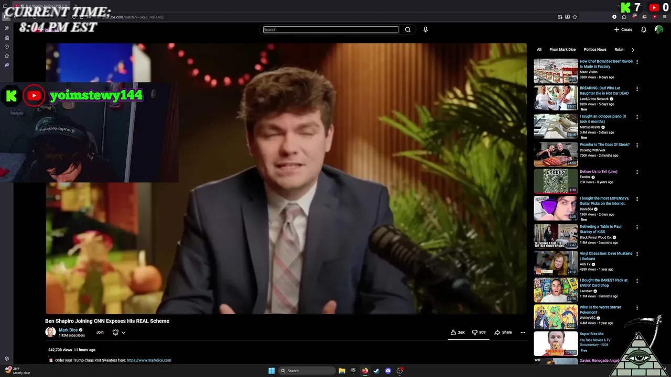The height and width of the screenshot is (377, 671).
Task: Open the markdice.com link in the description
Action: pyautogui.click(x=149, y=360)
